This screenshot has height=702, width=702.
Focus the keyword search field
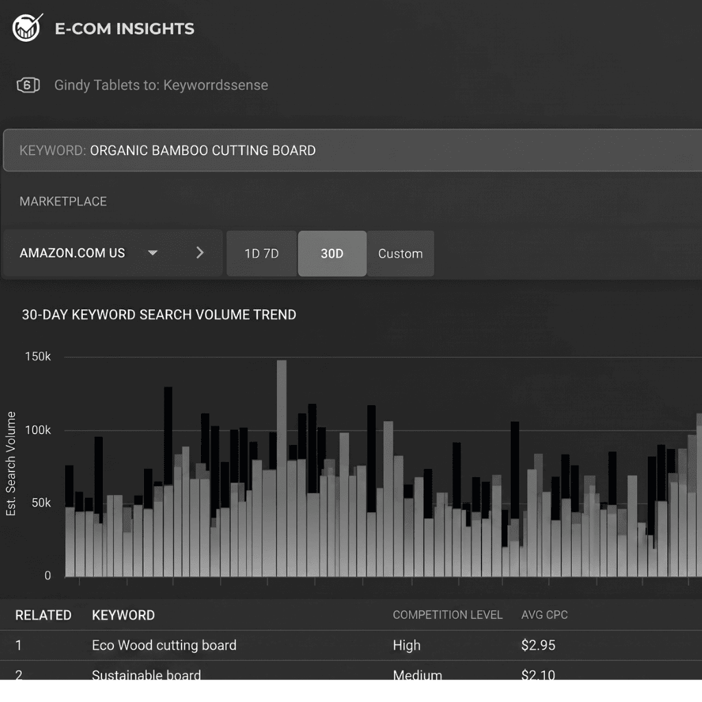(353, 150)
